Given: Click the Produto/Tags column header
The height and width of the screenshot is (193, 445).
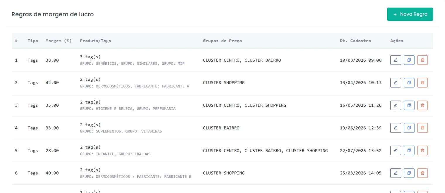Looking at the screenshot, I should point(95,41).
